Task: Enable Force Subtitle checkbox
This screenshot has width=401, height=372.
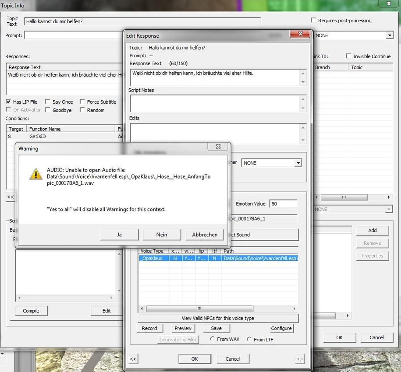Action: pos(82,102)
